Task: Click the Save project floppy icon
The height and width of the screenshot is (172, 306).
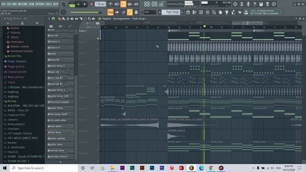Action: 261,4
